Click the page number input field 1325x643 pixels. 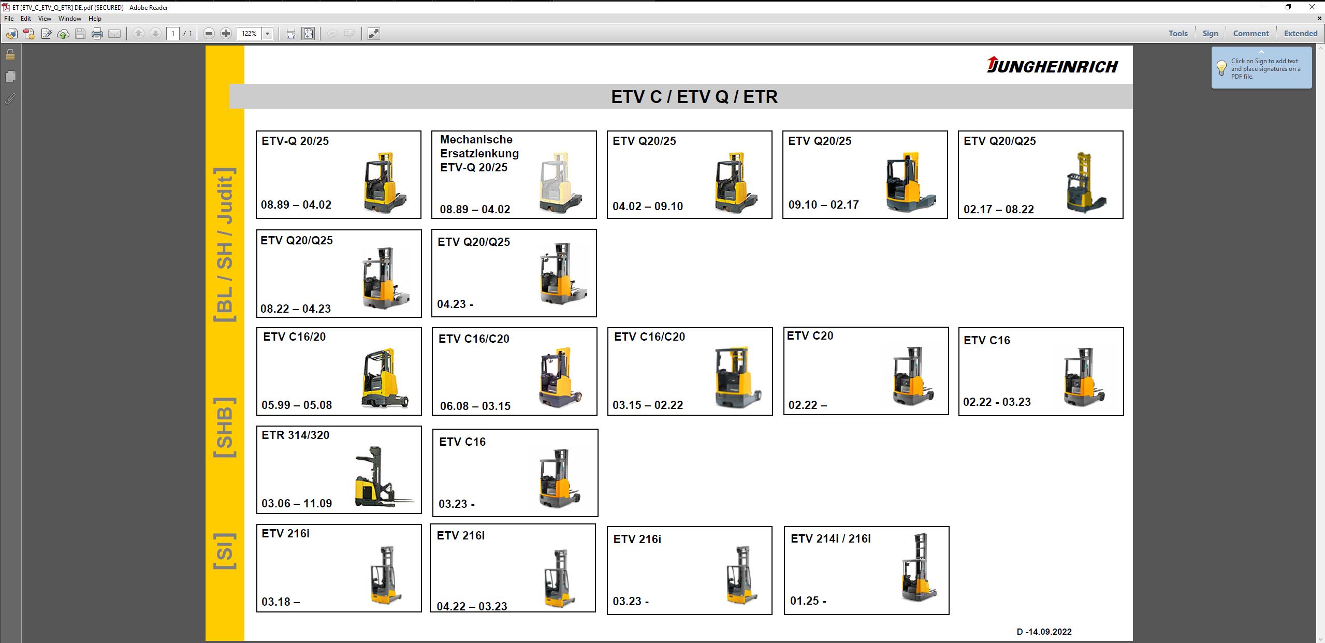173,34
